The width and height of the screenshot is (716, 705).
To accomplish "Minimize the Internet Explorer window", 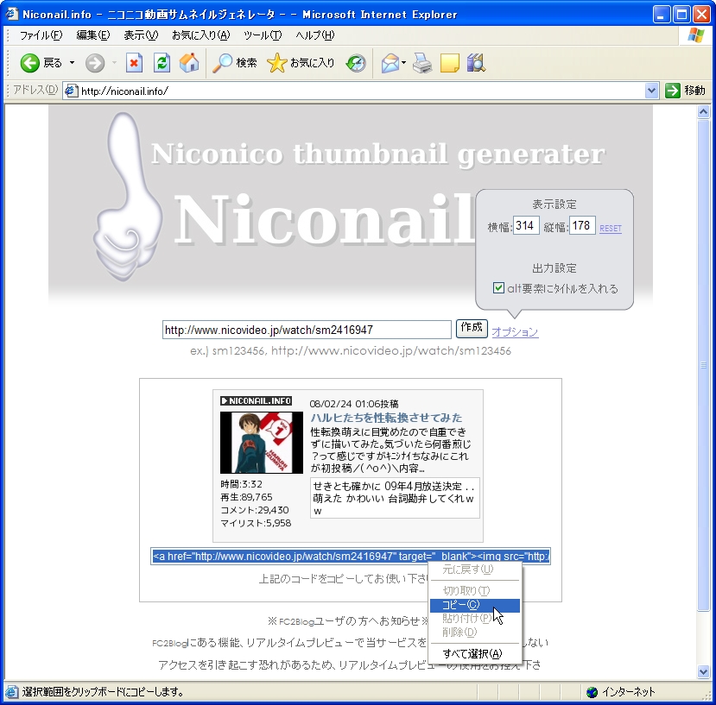I will [x=661, y=14].
